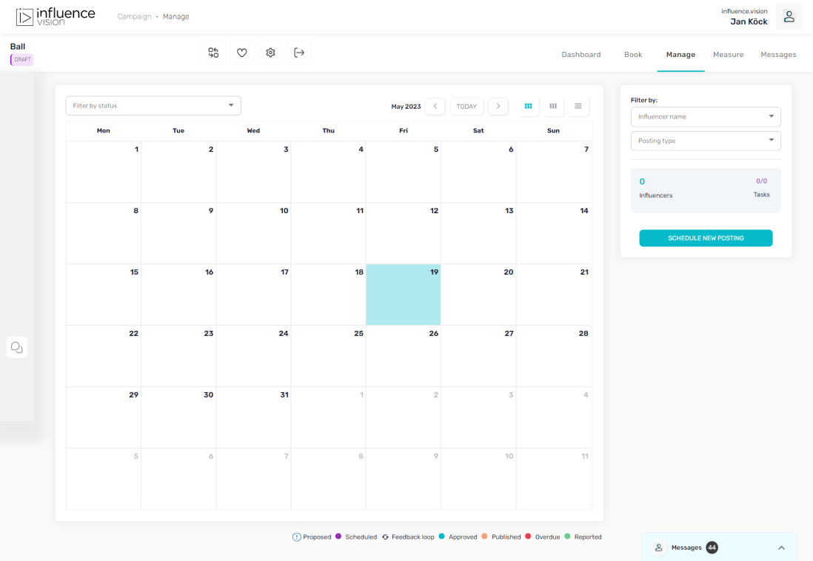Viewport: 813px width, 561px height.
Task: Advance to next month with right arrow
Action: click(x=498, y=107)
